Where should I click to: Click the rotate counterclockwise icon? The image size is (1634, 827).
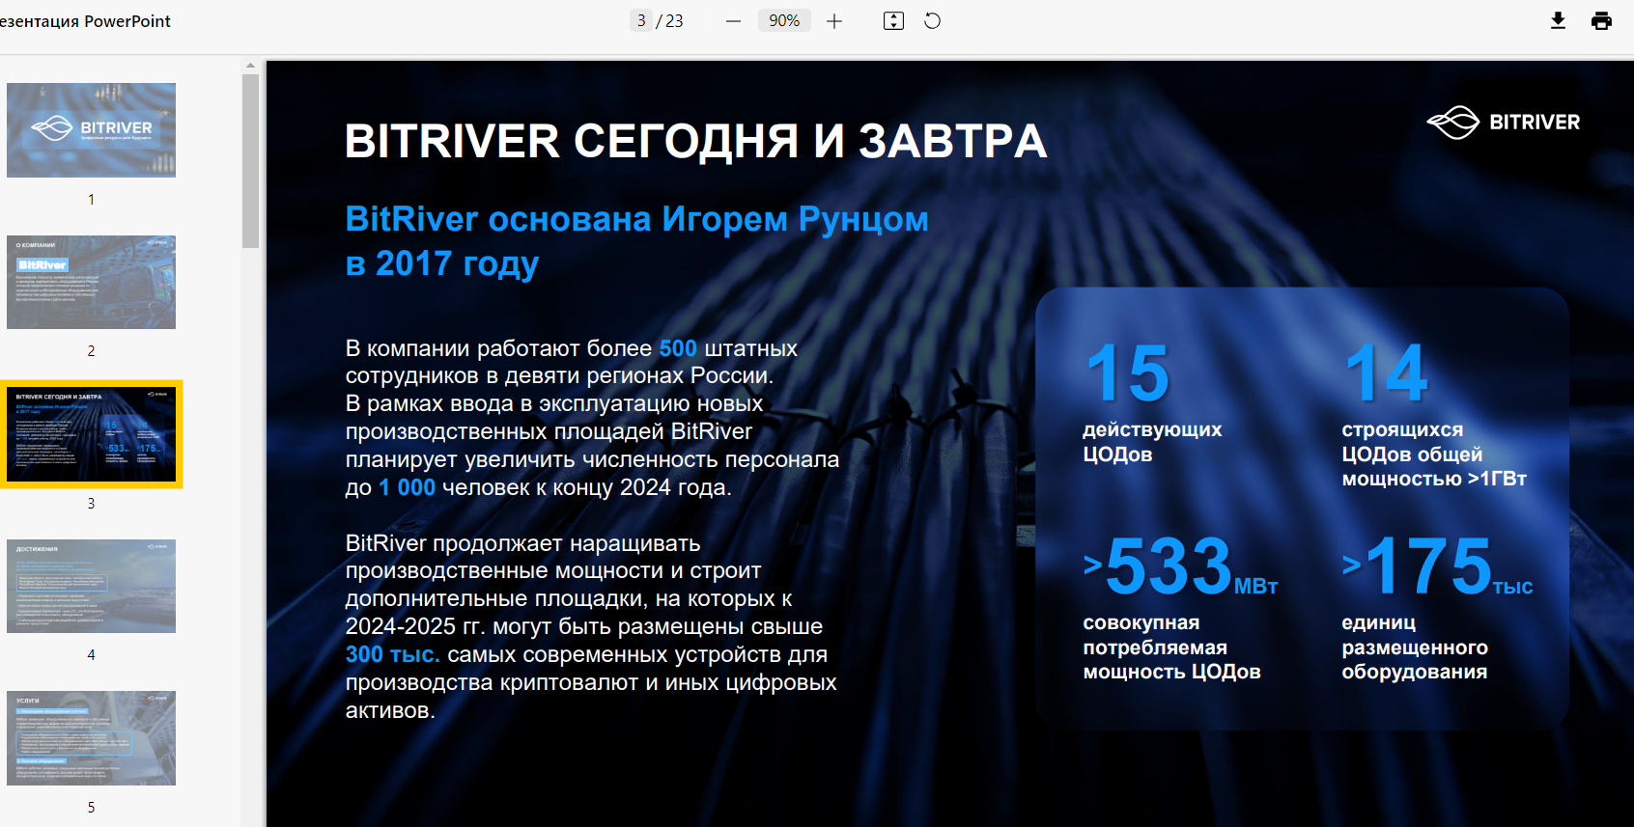[932, 21]
